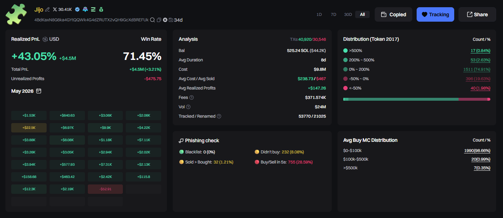Click the distribution color bar

(x=417, y=99)
